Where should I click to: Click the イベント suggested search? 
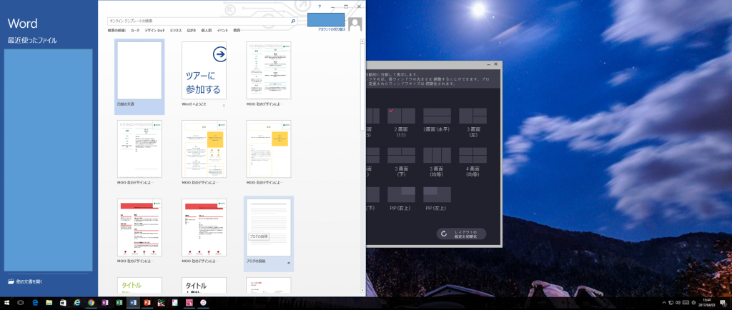pos(222,30)
